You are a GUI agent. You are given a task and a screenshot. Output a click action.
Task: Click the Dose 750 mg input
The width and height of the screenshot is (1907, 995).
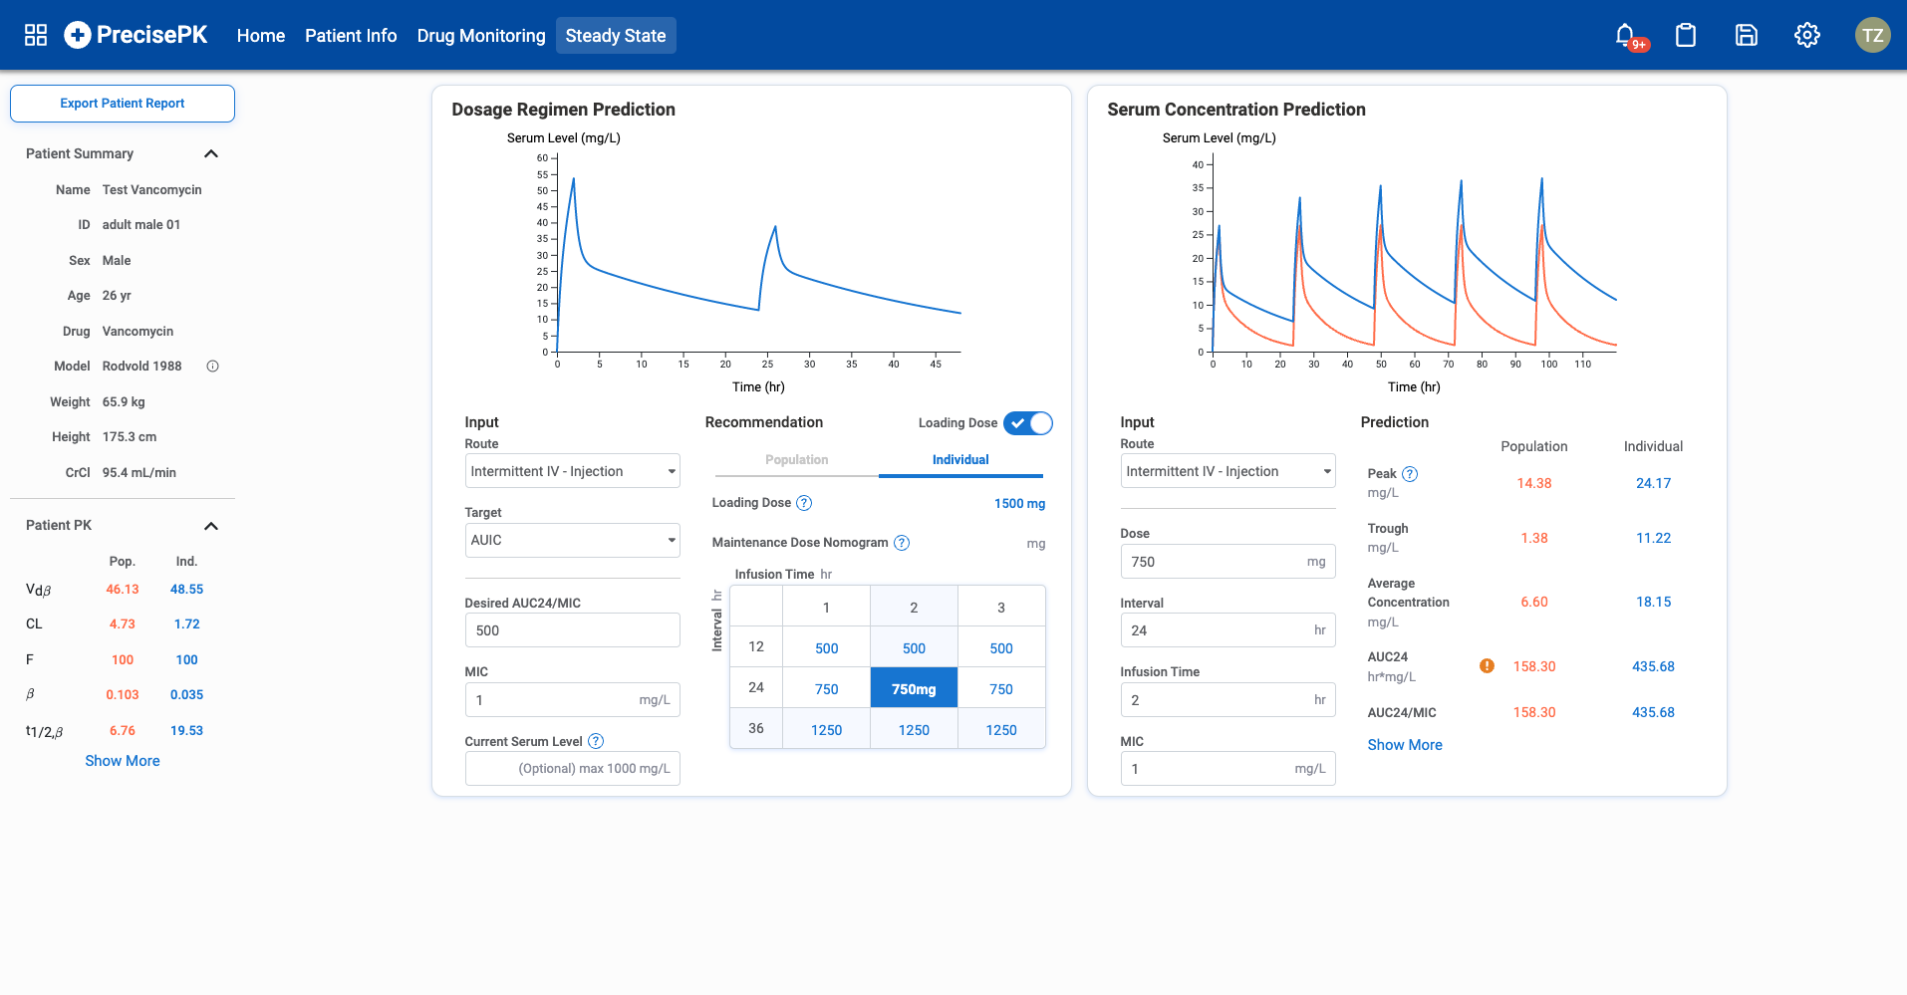(x=1227, y=562)
